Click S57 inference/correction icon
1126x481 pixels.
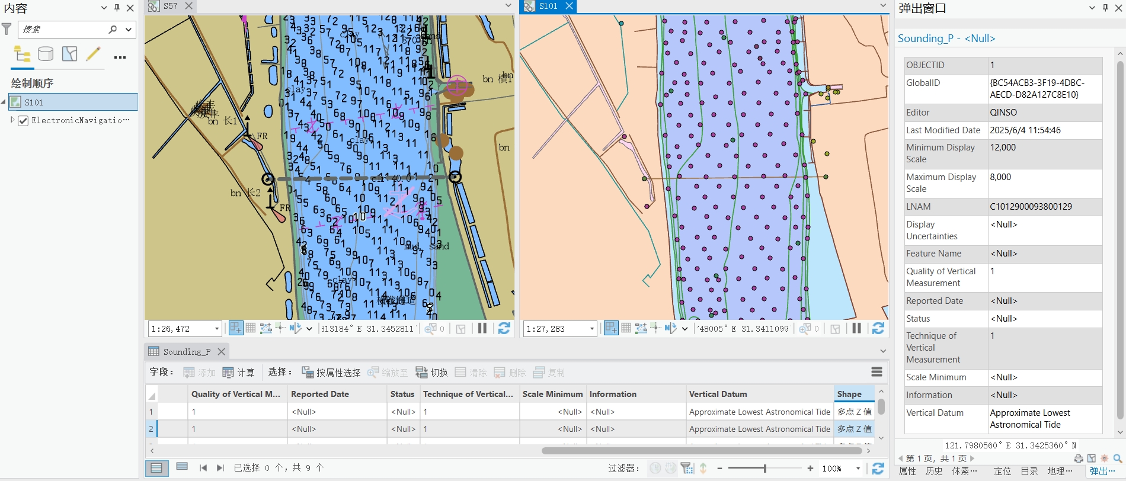280,328
